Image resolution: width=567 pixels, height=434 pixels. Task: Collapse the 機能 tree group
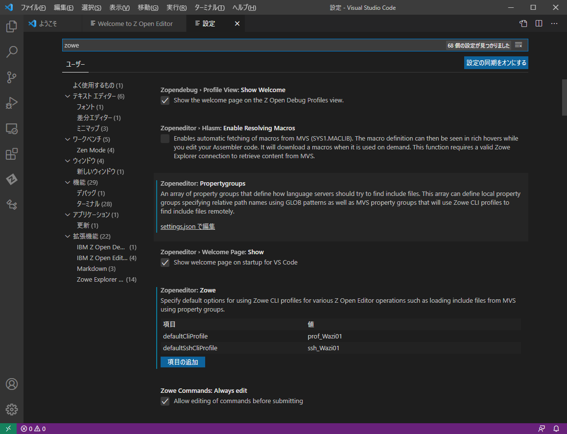tap(67, 182)
